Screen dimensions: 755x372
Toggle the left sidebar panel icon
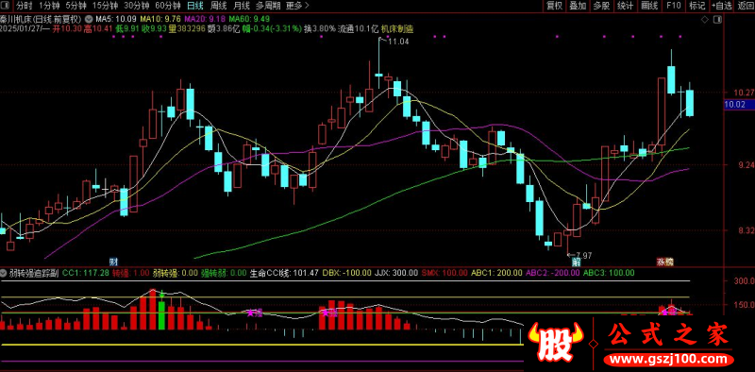click(5, 6)
